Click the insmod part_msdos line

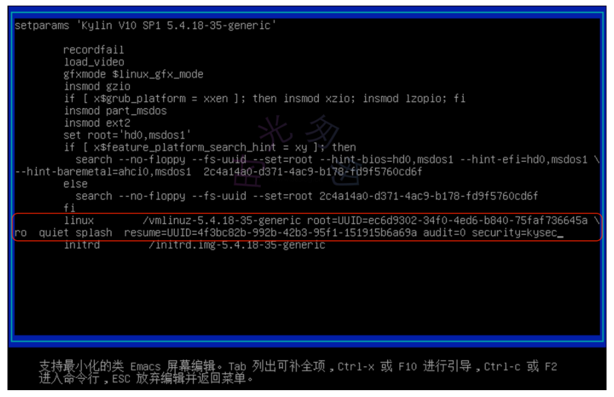(x=115, y=111)
